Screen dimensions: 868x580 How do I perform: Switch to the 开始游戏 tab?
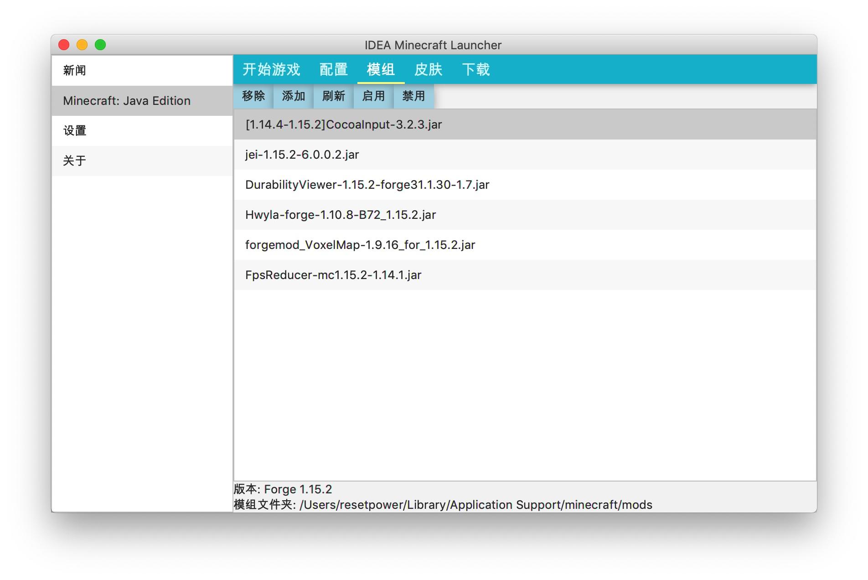[x=271, y=69]
